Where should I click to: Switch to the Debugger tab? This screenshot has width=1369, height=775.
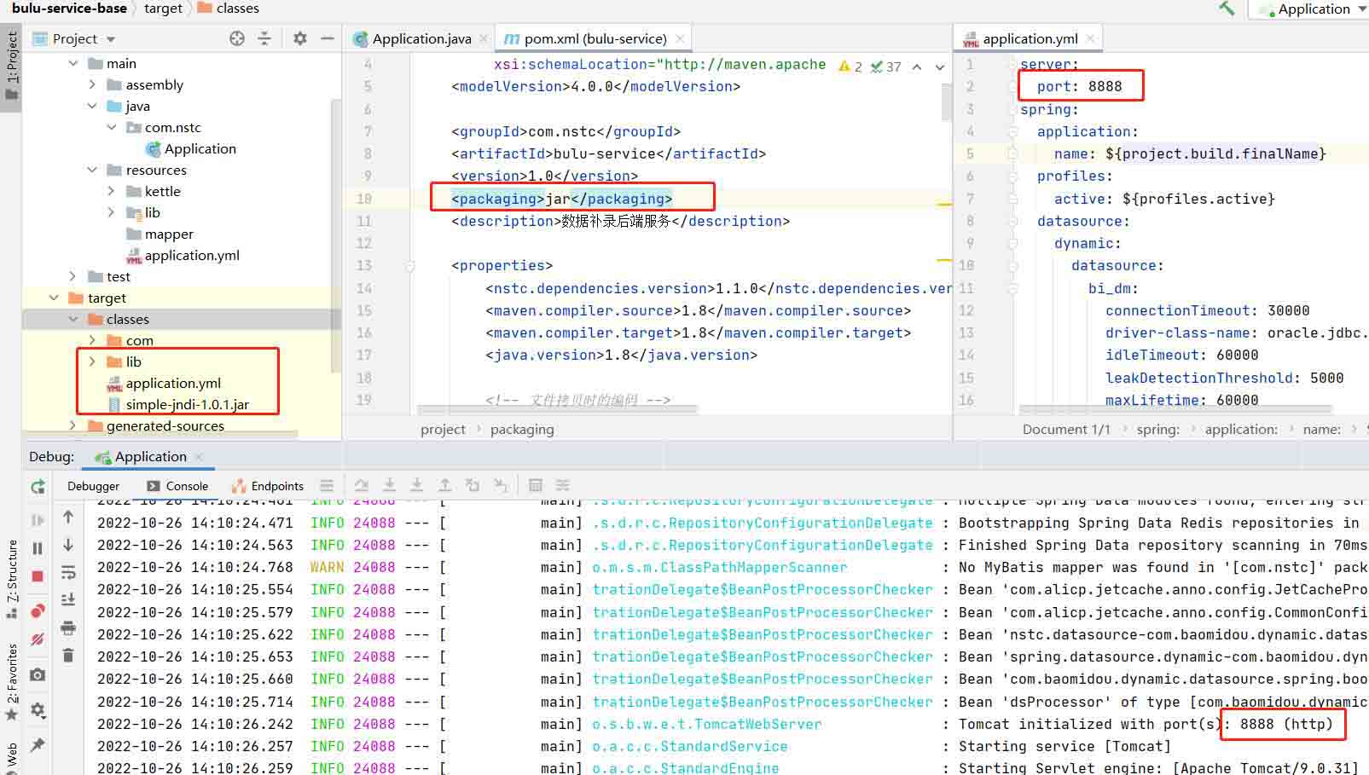[93, 486]
